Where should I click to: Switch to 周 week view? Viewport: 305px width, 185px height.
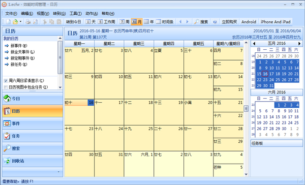[x=125, y=22]
